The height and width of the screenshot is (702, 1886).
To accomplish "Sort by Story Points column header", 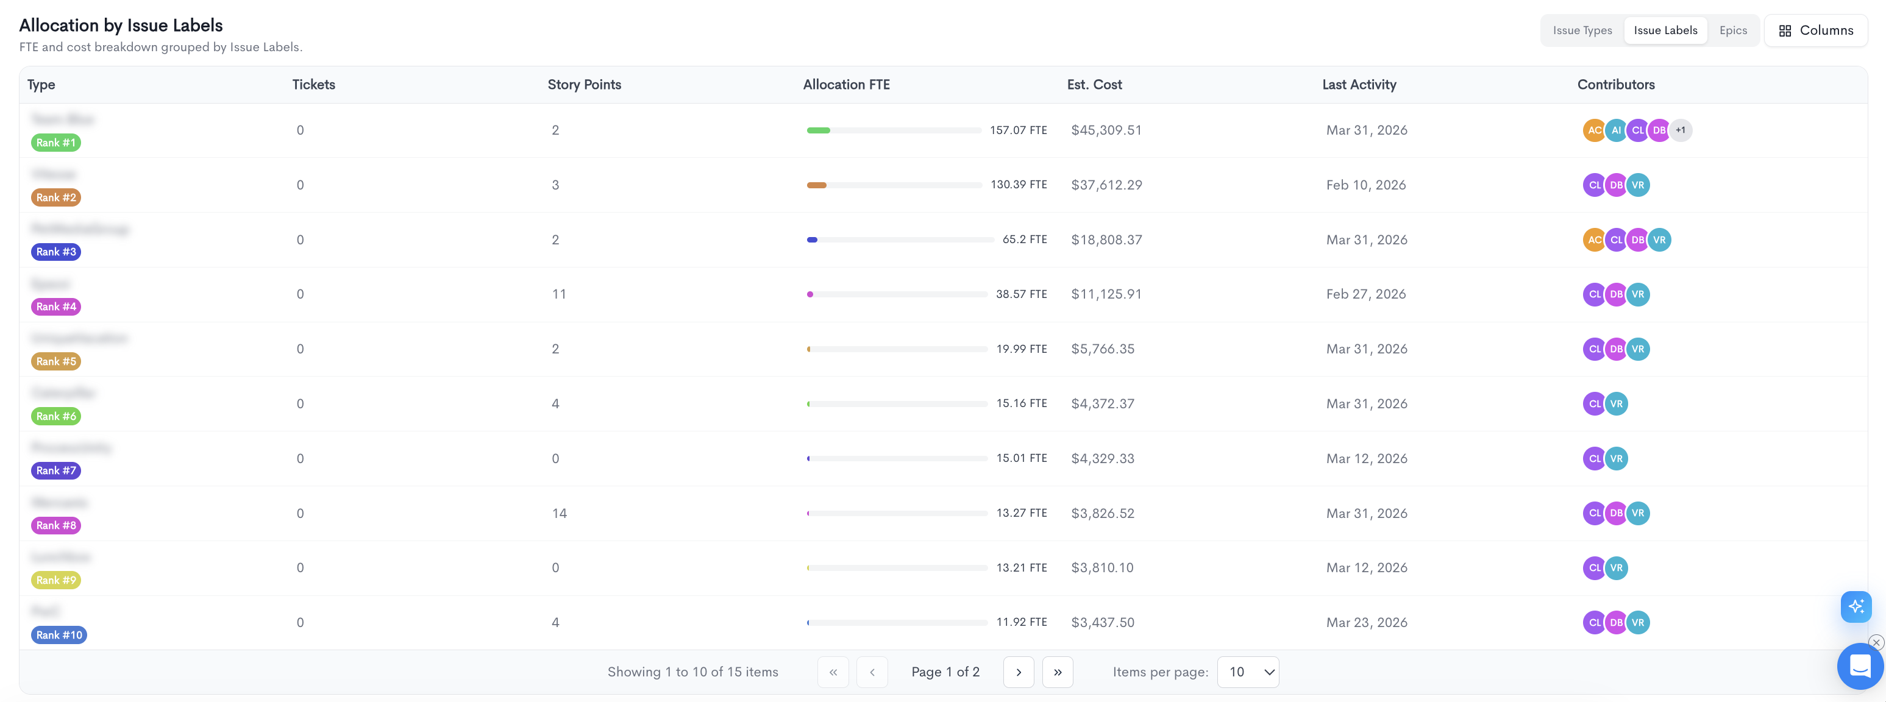I will coord(584,85).
